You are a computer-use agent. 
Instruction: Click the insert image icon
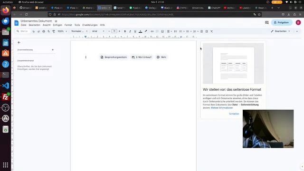[x=162, y=31]
